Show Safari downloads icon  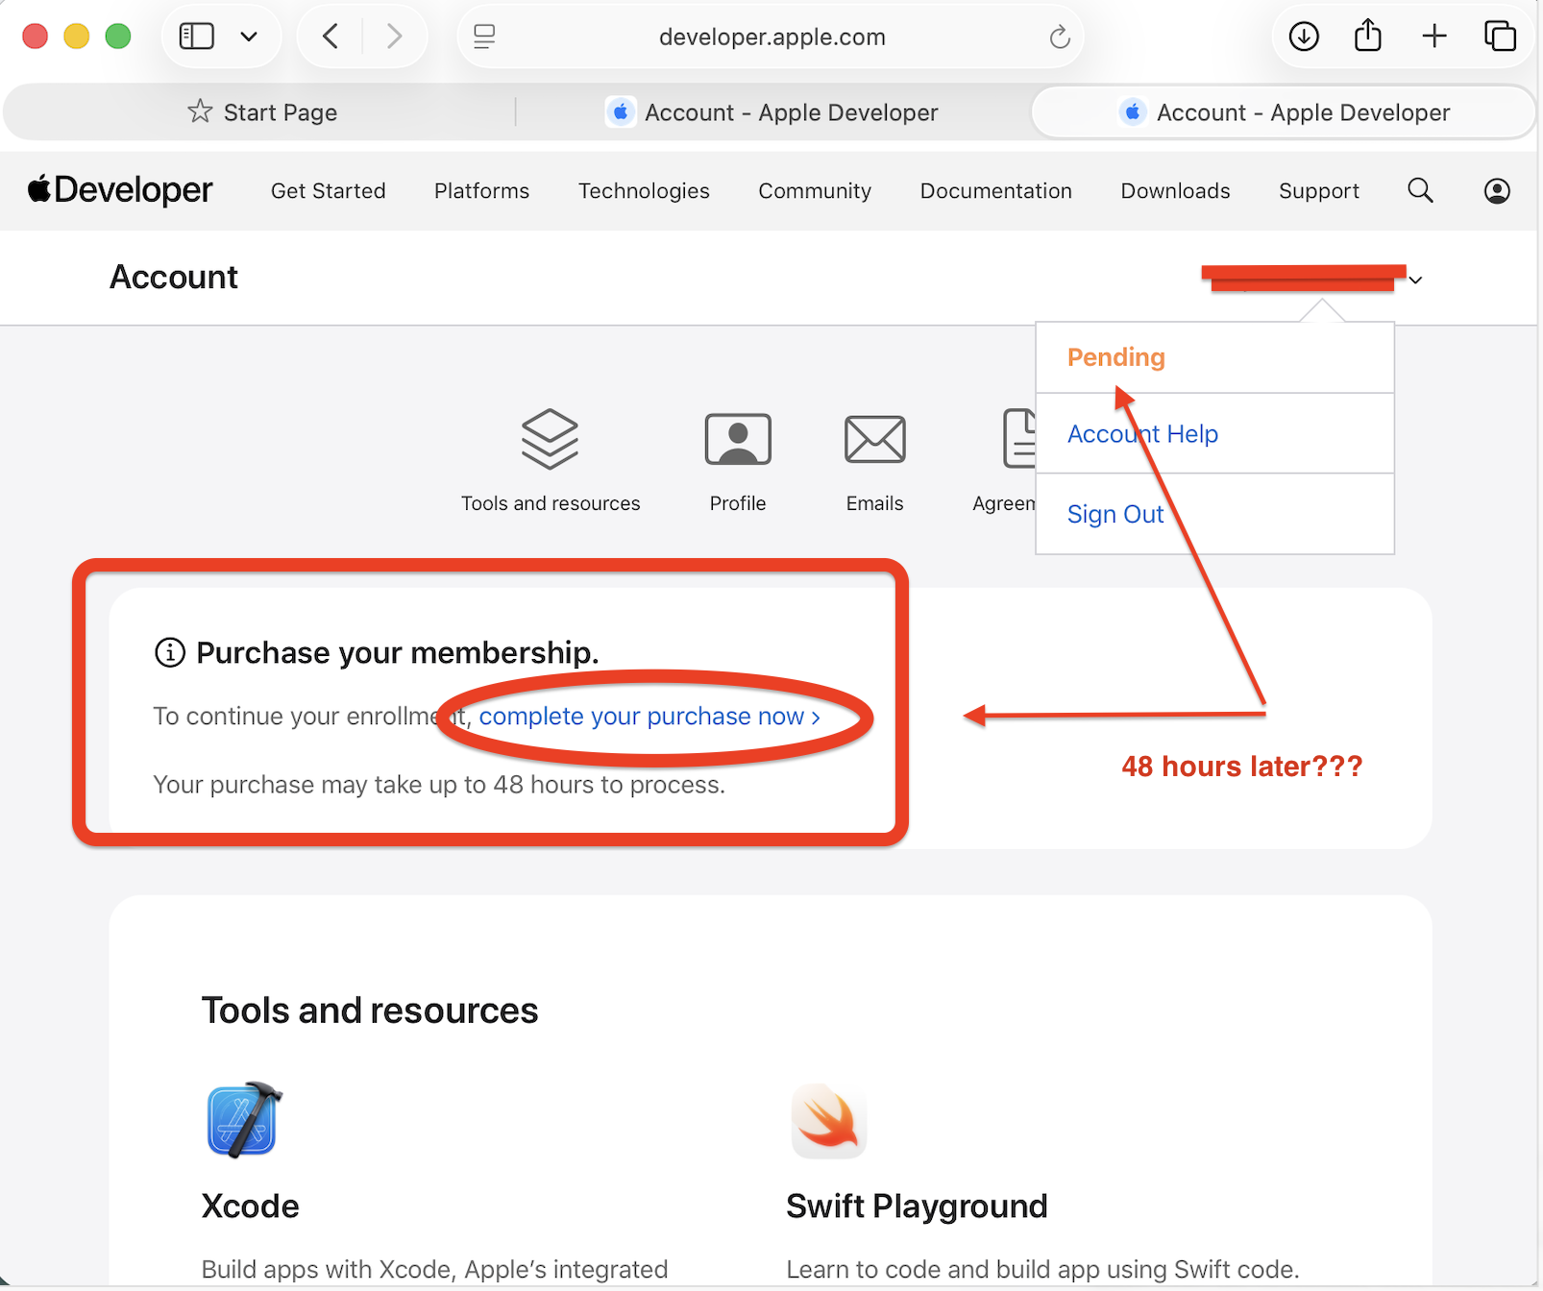[x=1304, y=37]
